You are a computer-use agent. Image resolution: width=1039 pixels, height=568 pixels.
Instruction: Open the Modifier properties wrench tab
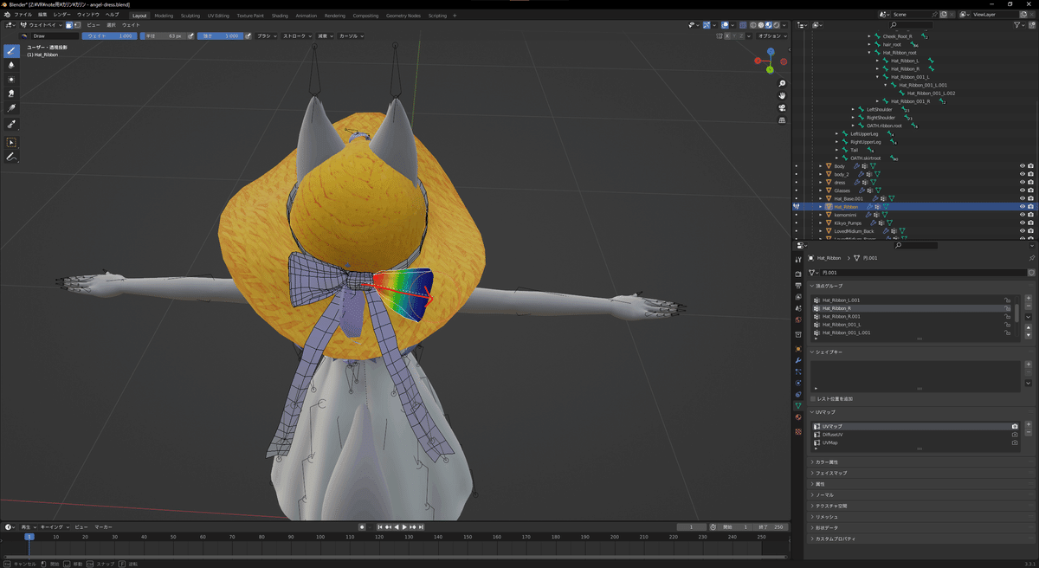(798, 360)
